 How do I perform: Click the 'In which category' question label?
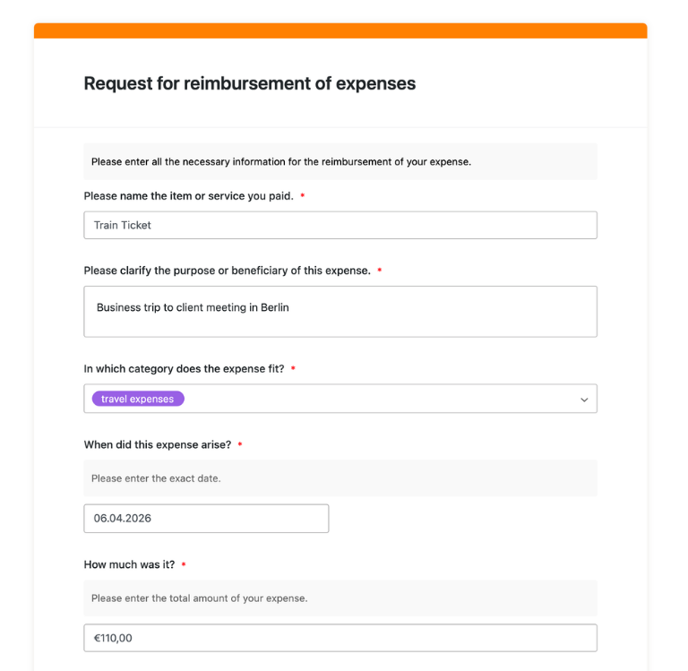pos(184,368)
